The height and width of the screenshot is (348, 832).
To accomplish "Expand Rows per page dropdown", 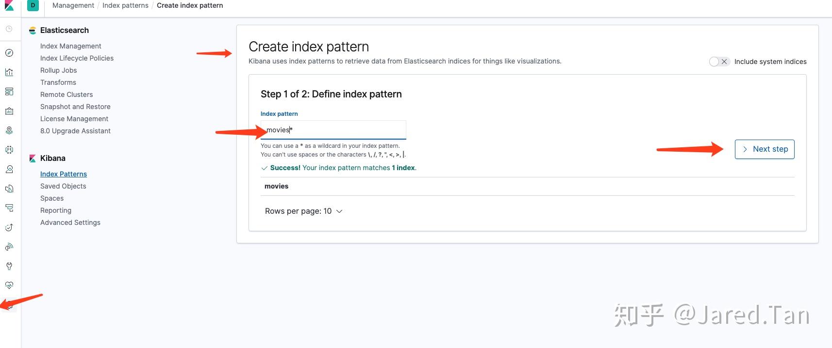I will pos(304,211).
